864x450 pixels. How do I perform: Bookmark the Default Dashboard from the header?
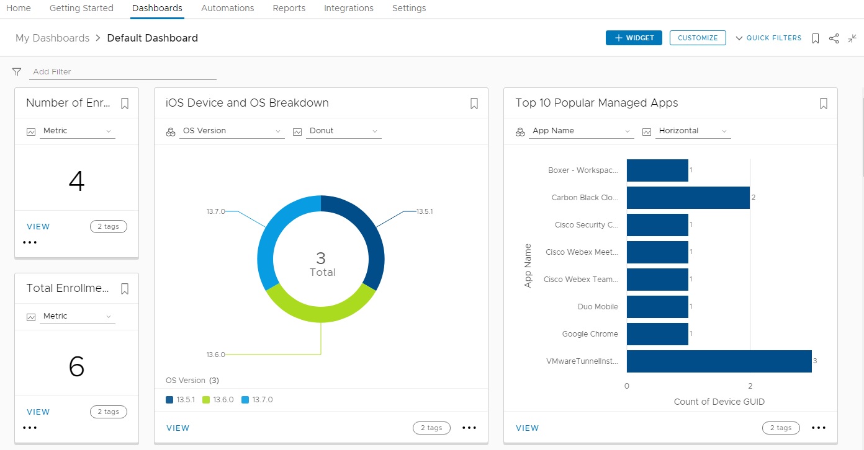(816, 38)
